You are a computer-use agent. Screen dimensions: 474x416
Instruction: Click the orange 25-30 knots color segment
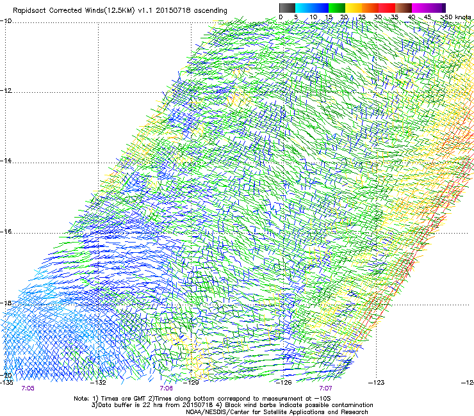coord(370,8)
